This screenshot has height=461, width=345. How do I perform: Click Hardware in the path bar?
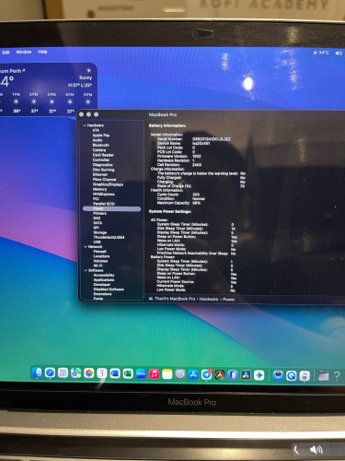[x=209, y=299]
